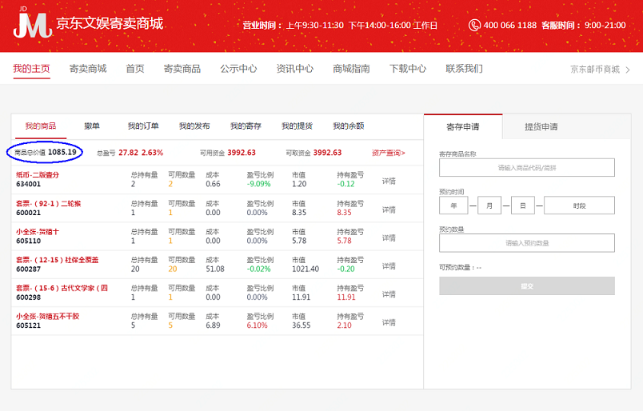Viewport: 643px width, 411px height.
Task: Expand the 时段 time slot selector
Action: (579, 205)
